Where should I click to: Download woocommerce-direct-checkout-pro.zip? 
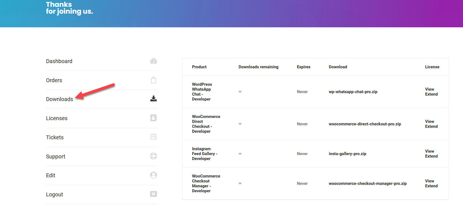tap(365, 124)
